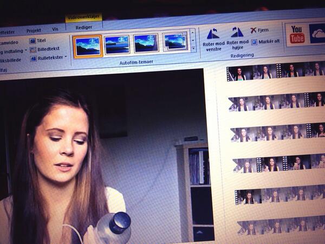The width and height of the screenshot is (325, 244).
Task: Open the Rediger tab
Action: 84,28
